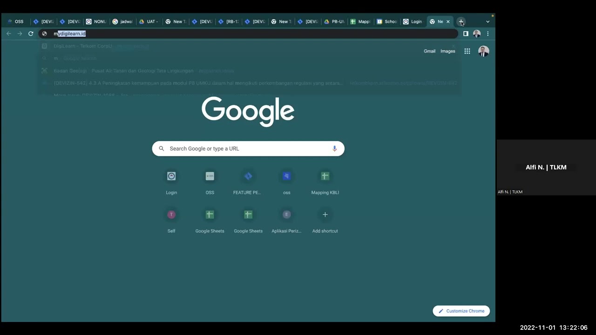Open the Self shortcut tile
This screenshot has width=596, height=335.
[x=171, y=221]
